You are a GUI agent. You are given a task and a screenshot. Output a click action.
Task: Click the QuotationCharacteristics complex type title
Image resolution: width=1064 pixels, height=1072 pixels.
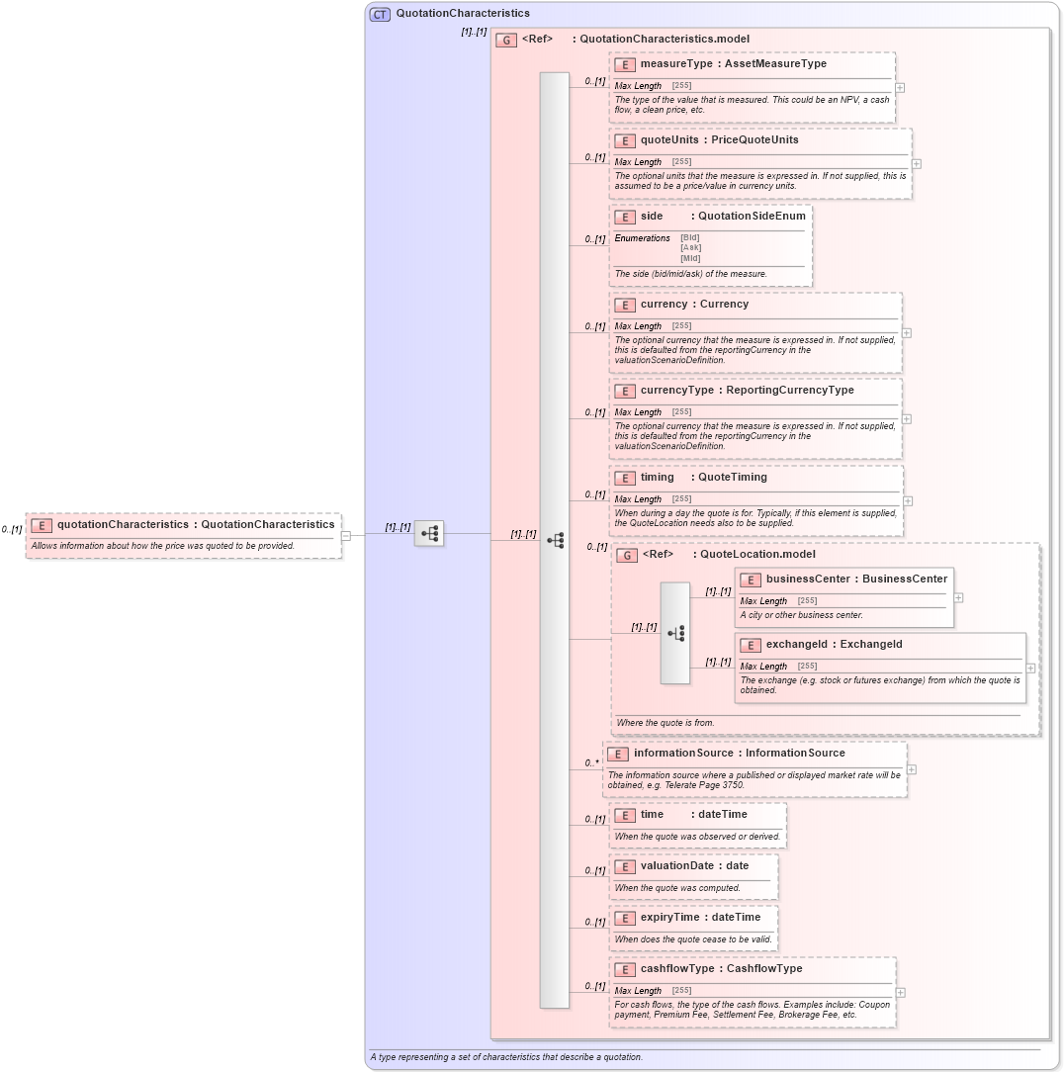(463, 13)
